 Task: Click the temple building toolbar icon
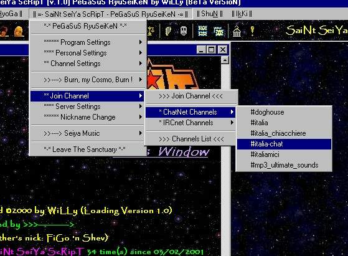pos(237,31)
